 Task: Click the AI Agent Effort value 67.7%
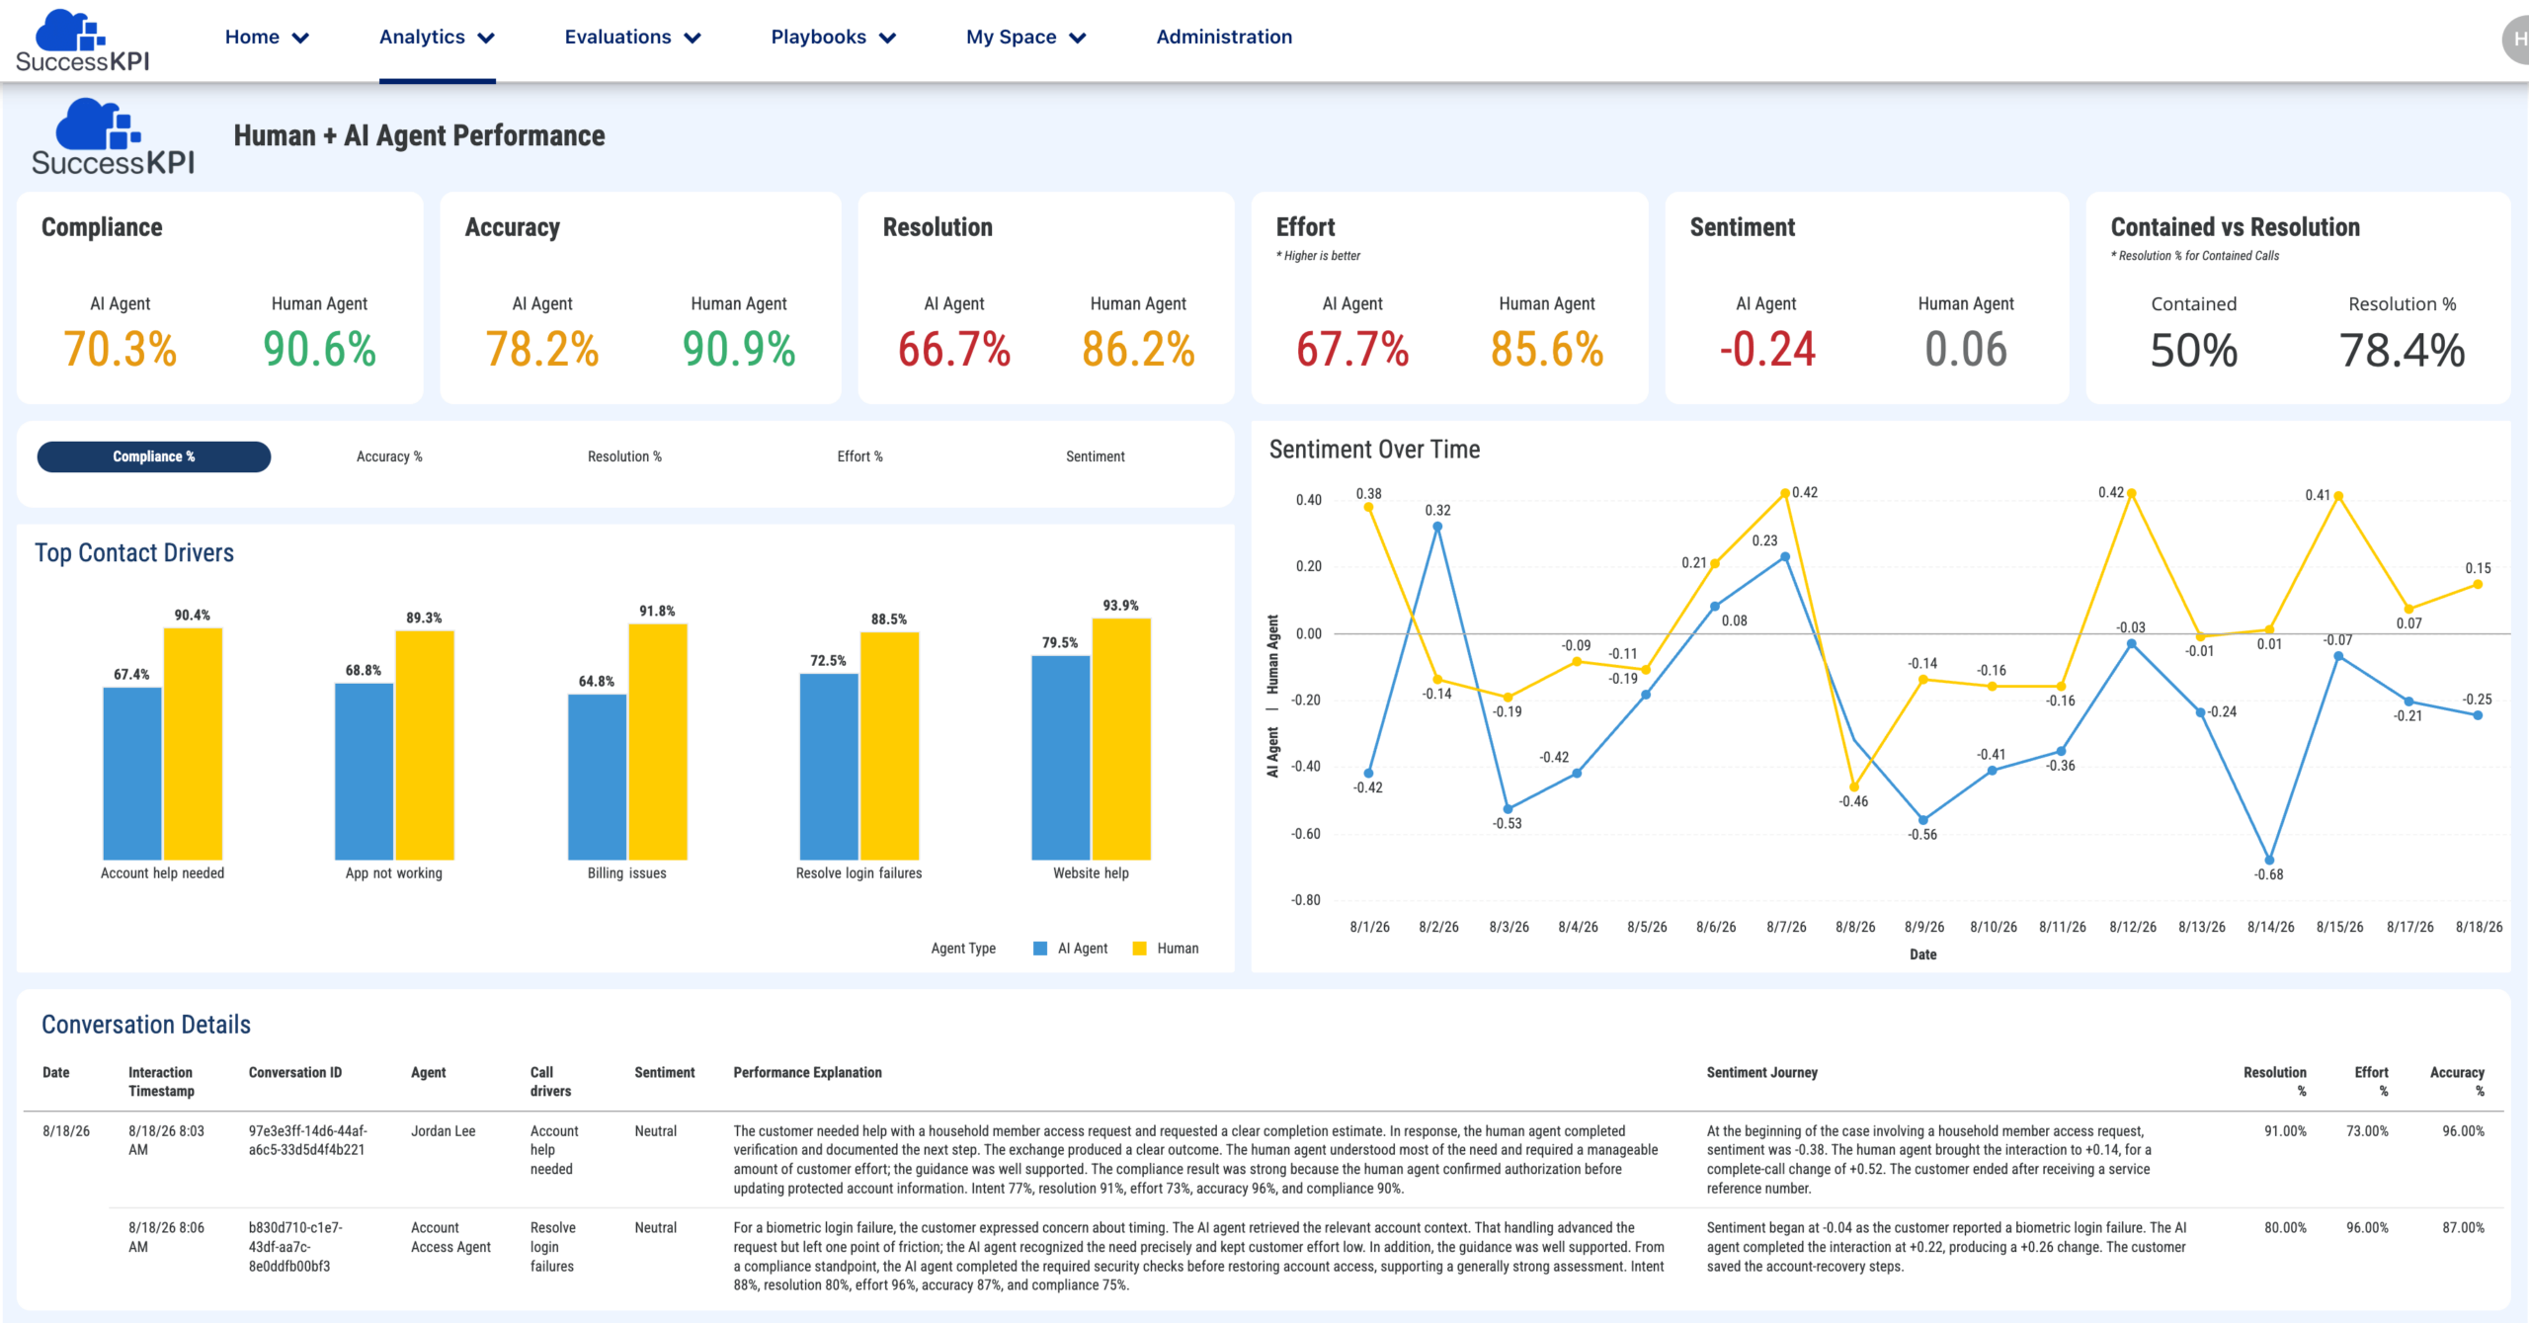(1352, 350)
